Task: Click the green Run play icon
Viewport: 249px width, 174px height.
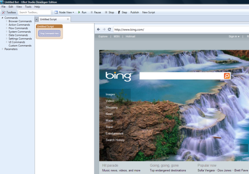Action: click(x=79, y=12)
